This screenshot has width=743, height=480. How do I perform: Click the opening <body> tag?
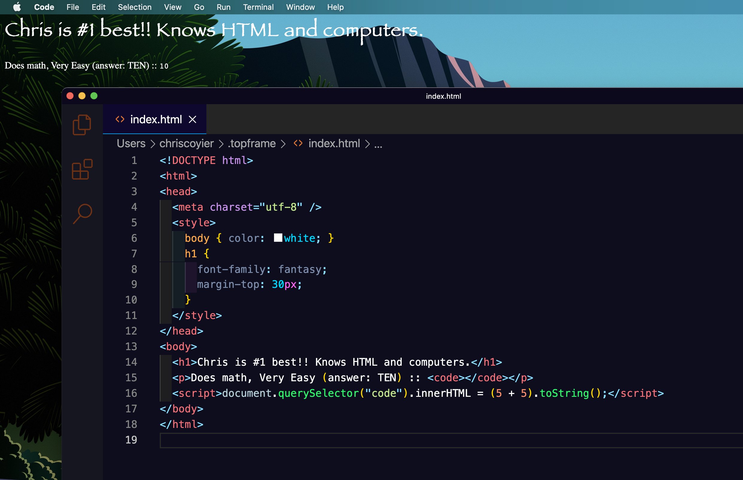point(178,347)
